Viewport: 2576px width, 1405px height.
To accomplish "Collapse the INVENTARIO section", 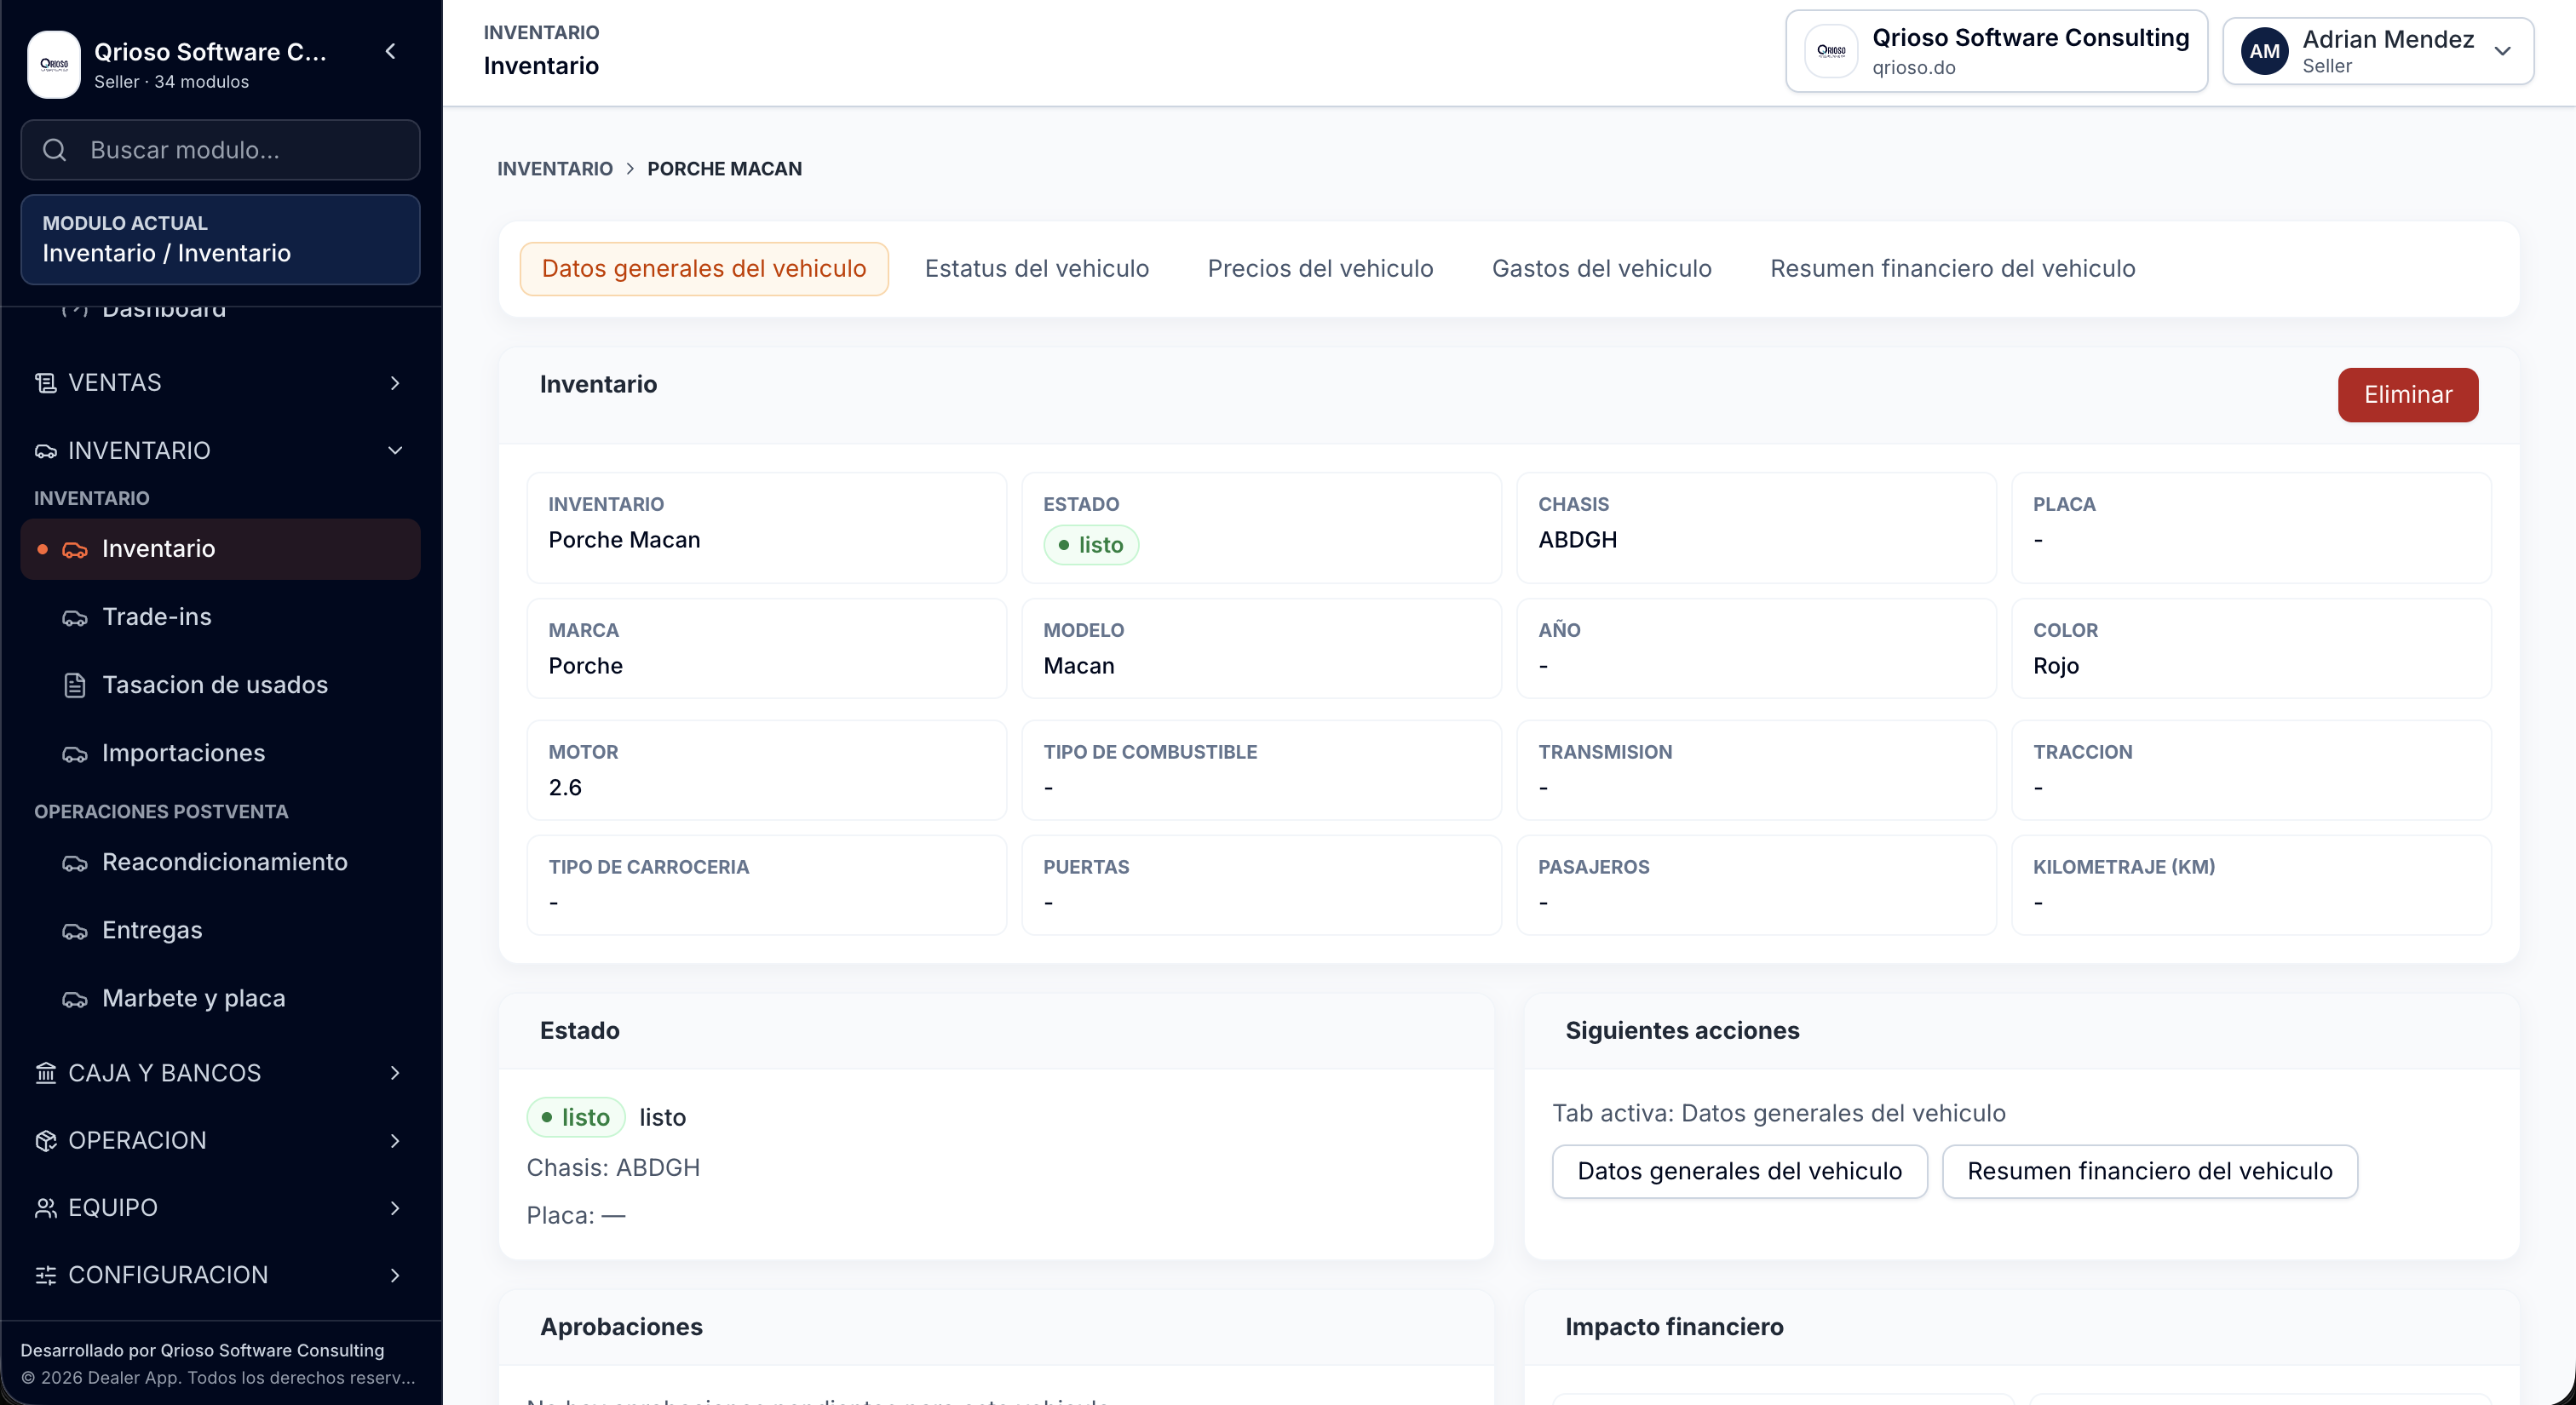I will pyautogui.click(x=395, y=450).
